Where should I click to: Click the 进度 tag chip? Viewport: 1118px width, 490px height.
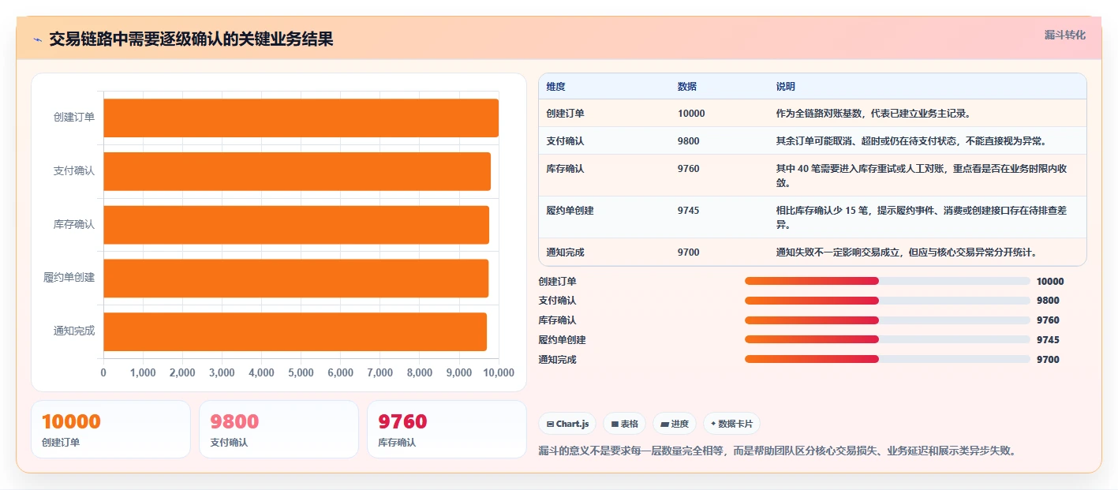pos(675,424)
